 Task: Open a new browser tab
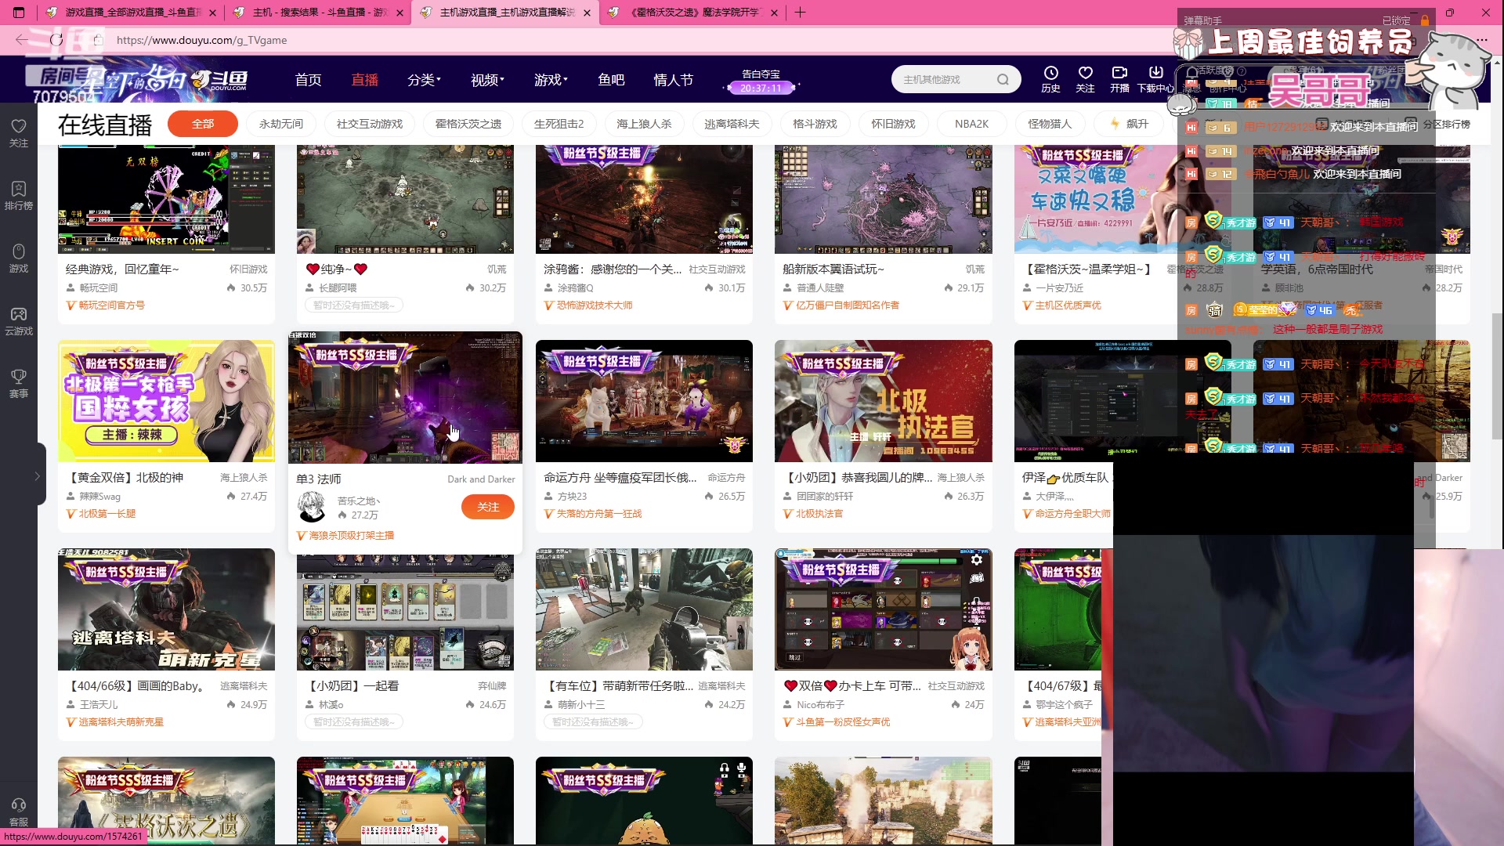click(800, 13)
